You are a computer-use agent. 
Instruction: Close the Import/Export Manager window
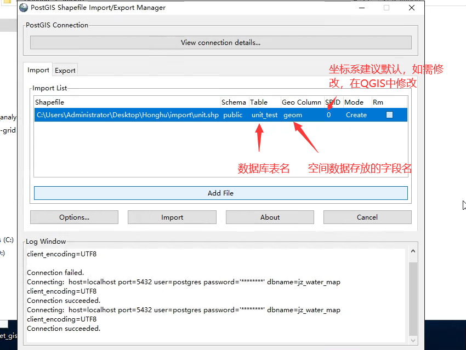point(412,8)
